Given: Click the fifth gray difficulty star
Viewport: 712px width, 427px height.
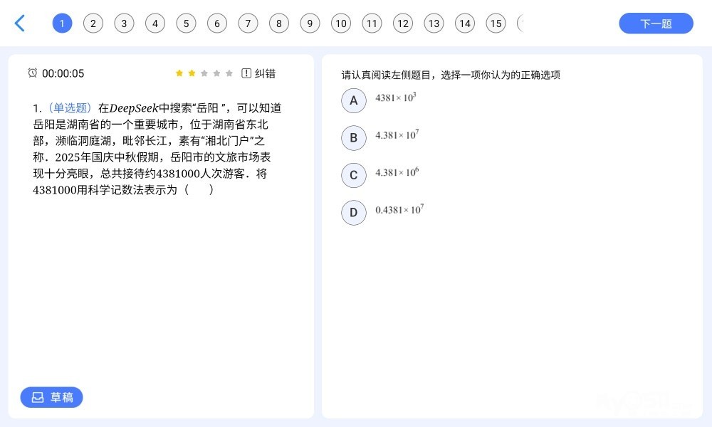Looking at the screenshot, I should 229,73.
